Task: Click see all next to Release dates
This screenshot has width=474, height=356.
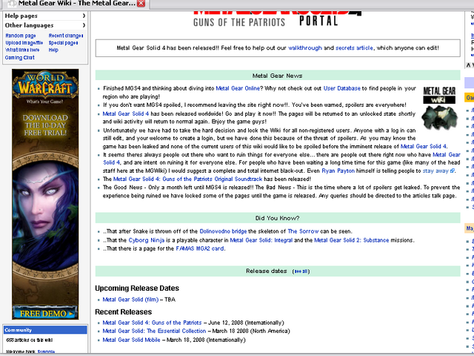Action: [301, 271]
